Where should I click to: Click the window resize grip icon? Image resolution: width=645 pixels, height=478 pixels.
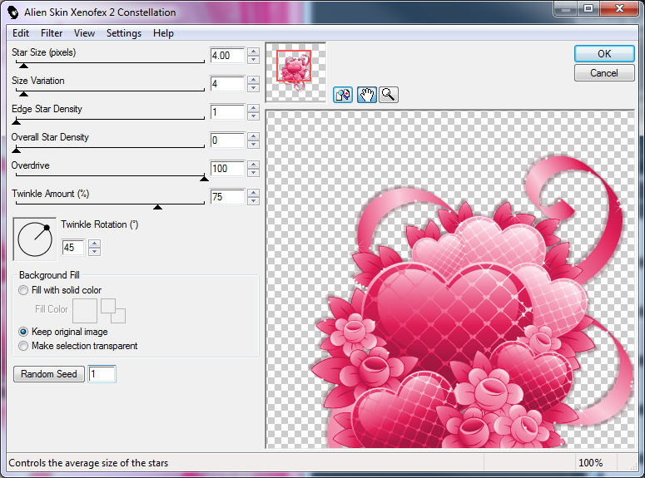(634, 466)
